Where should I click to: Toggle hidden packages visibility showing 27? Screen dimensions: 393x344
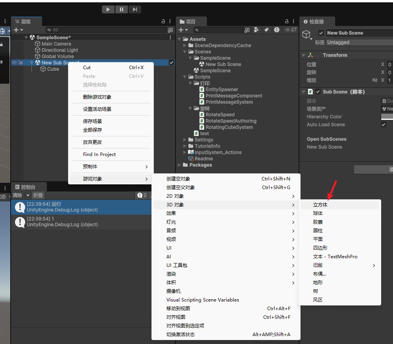[291, 30]
